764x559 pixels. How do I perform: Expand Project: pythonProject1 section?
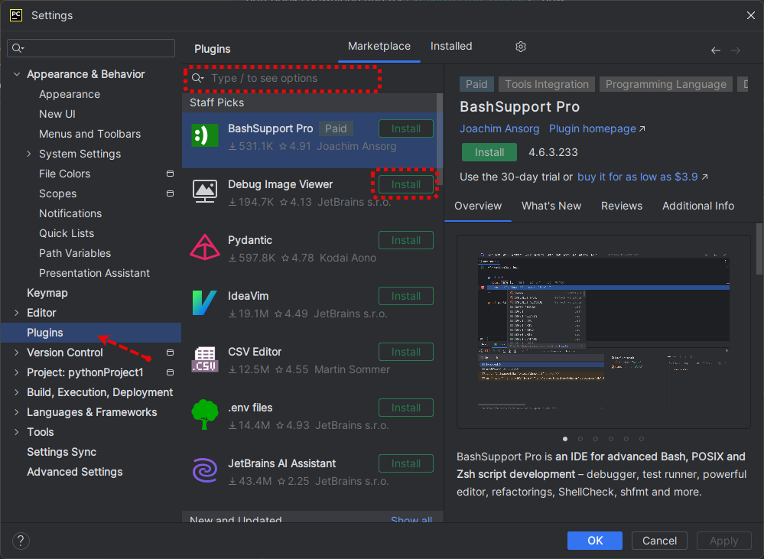pyautogui.click(x=17, y=372)
